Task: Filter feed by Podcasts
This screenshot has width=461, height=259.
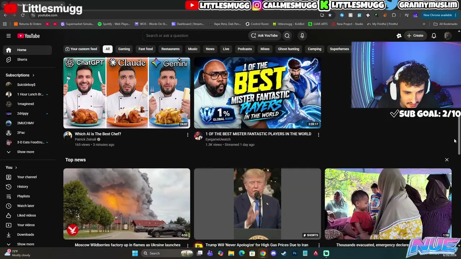Action: pos(245,49)
